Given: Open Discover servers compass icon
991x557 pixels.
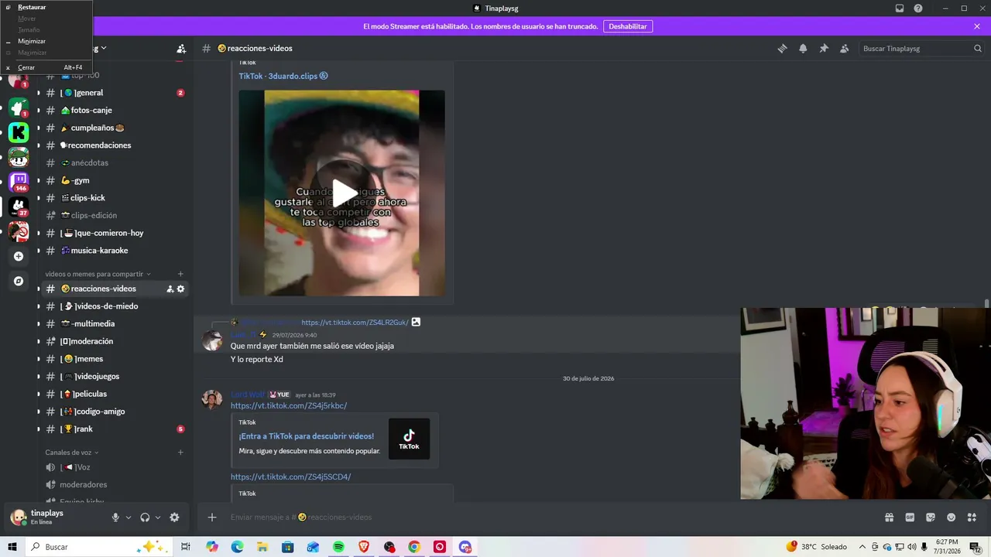Looking at the screenshot, I should (19, 281).
